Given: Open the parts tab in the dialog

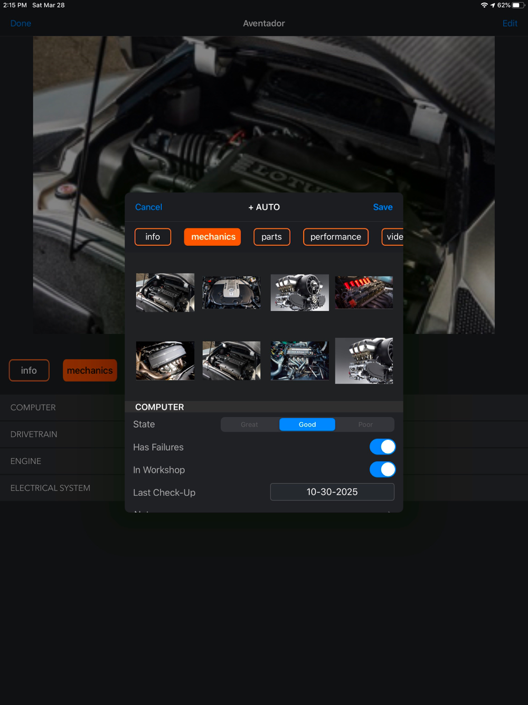Looking at the screenshot, I should pos(271,237).
